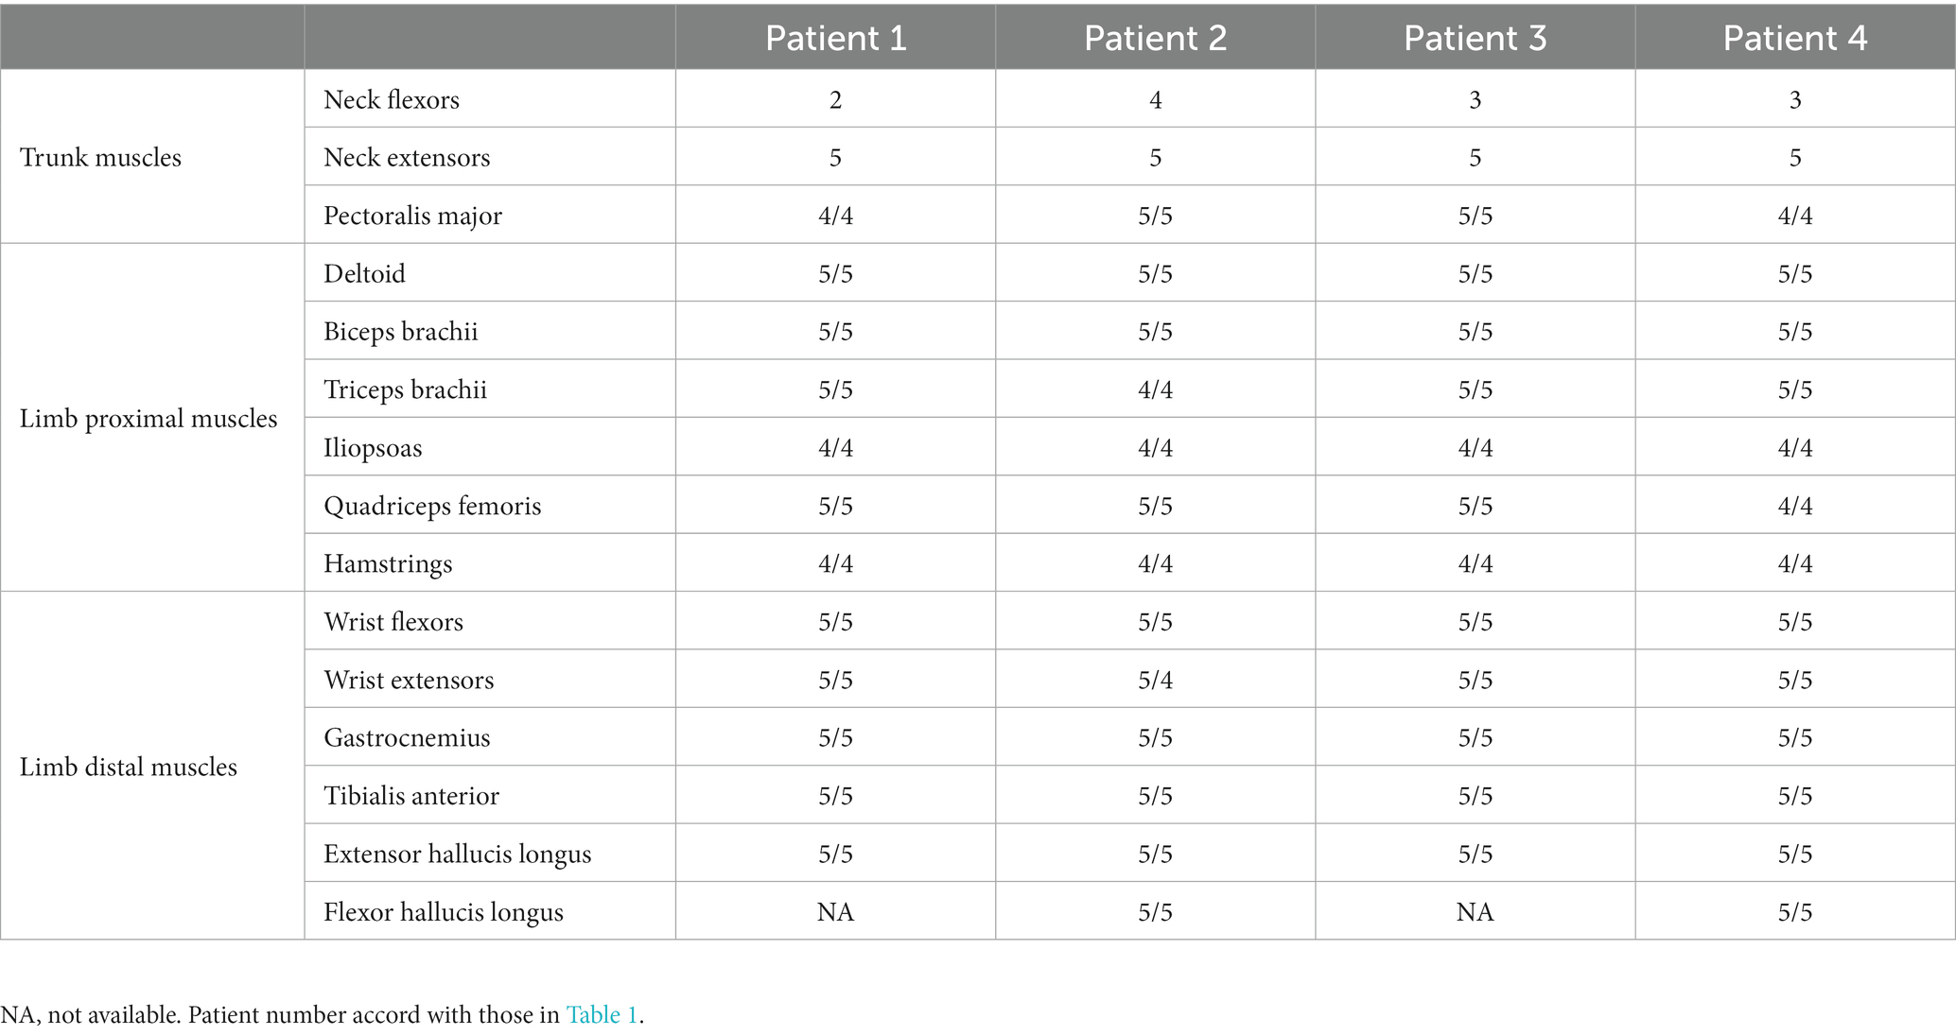Select the Patient 1 column header

coord(836,38)
